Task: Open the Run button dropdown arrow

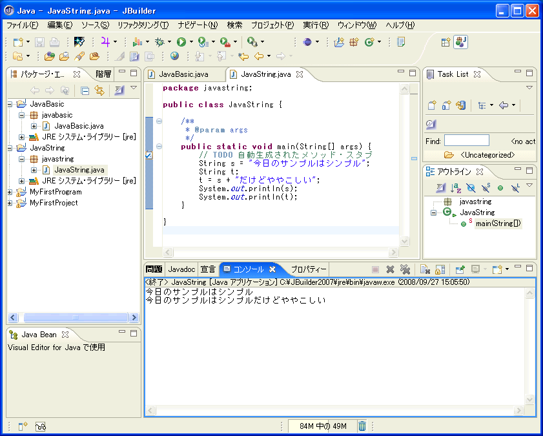Action: click(x=191, y=42)
